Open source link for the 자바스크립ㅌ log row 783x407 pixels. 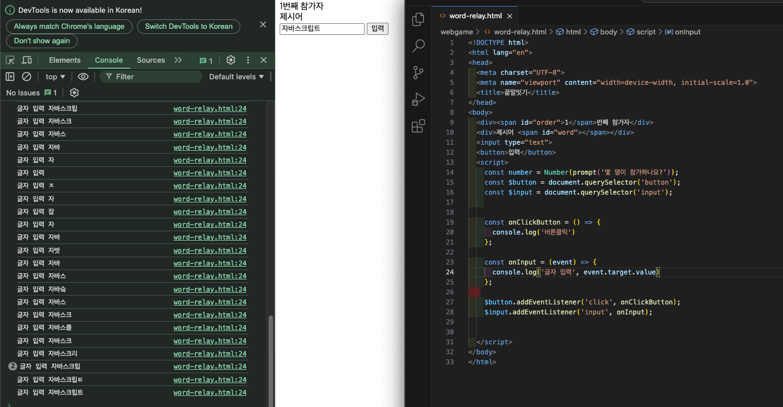(x=210, y=379)
